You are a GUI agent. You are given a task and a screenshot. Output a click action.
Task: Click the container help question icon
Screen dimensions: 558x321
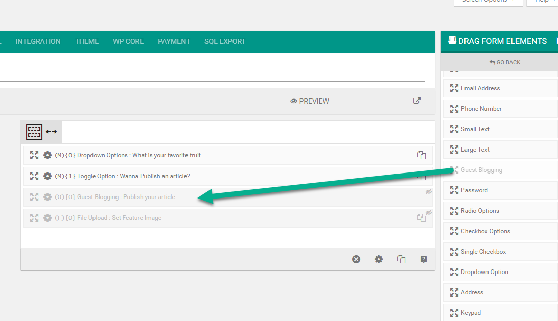point(424,259)
